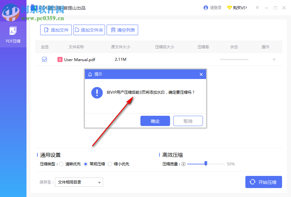Select PDF压缩 tool in the left sidebar
The width and height of the screenshot is (291, 197).
[13, 34]
